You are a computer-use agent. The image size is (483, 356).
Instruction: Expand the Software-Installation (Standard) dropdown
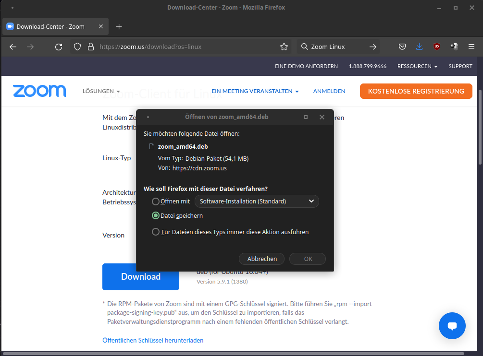(257, 201)
